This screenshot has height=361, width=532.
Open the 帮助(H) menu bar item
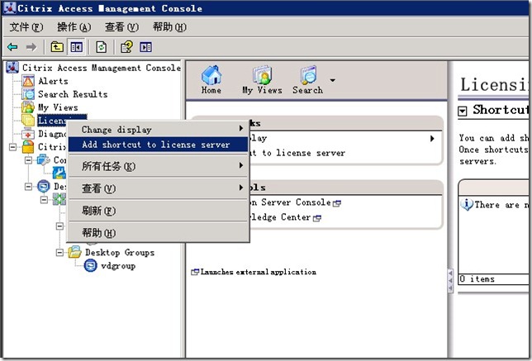pos(169,26)
